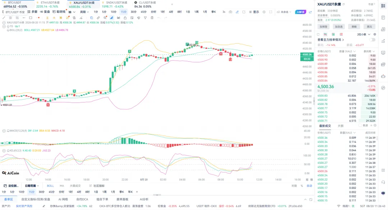This screenshot has height=210, width=388.
Task: Collapse the MACD indicator panel toggle
Action: coord(4,131)
